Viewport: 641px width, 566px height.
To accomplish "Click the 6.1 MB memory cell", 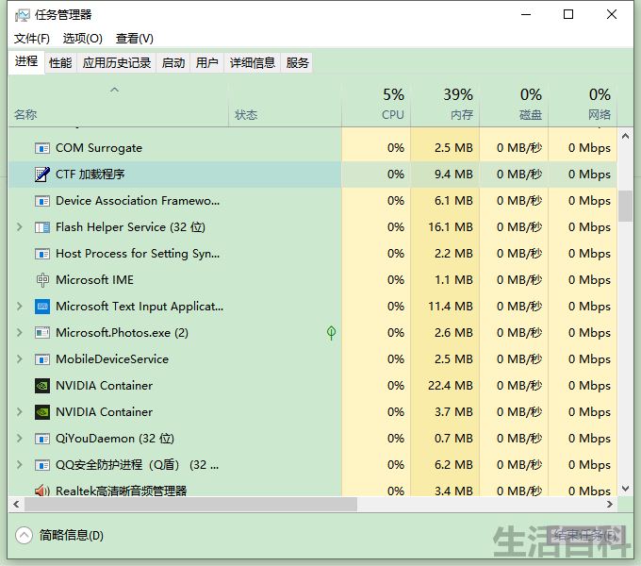I will 445,201.
